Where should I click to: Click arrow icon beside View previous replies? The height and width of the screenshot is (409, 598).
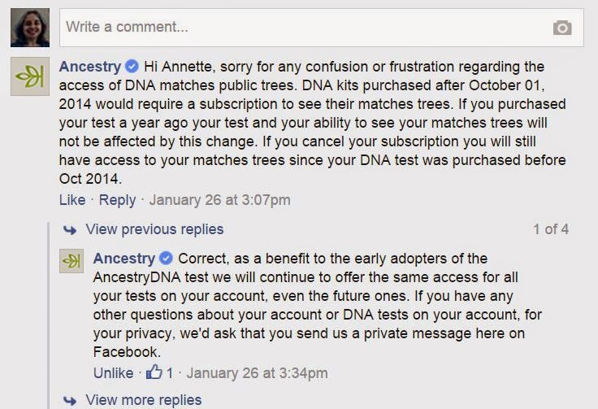tap(71, 229)
